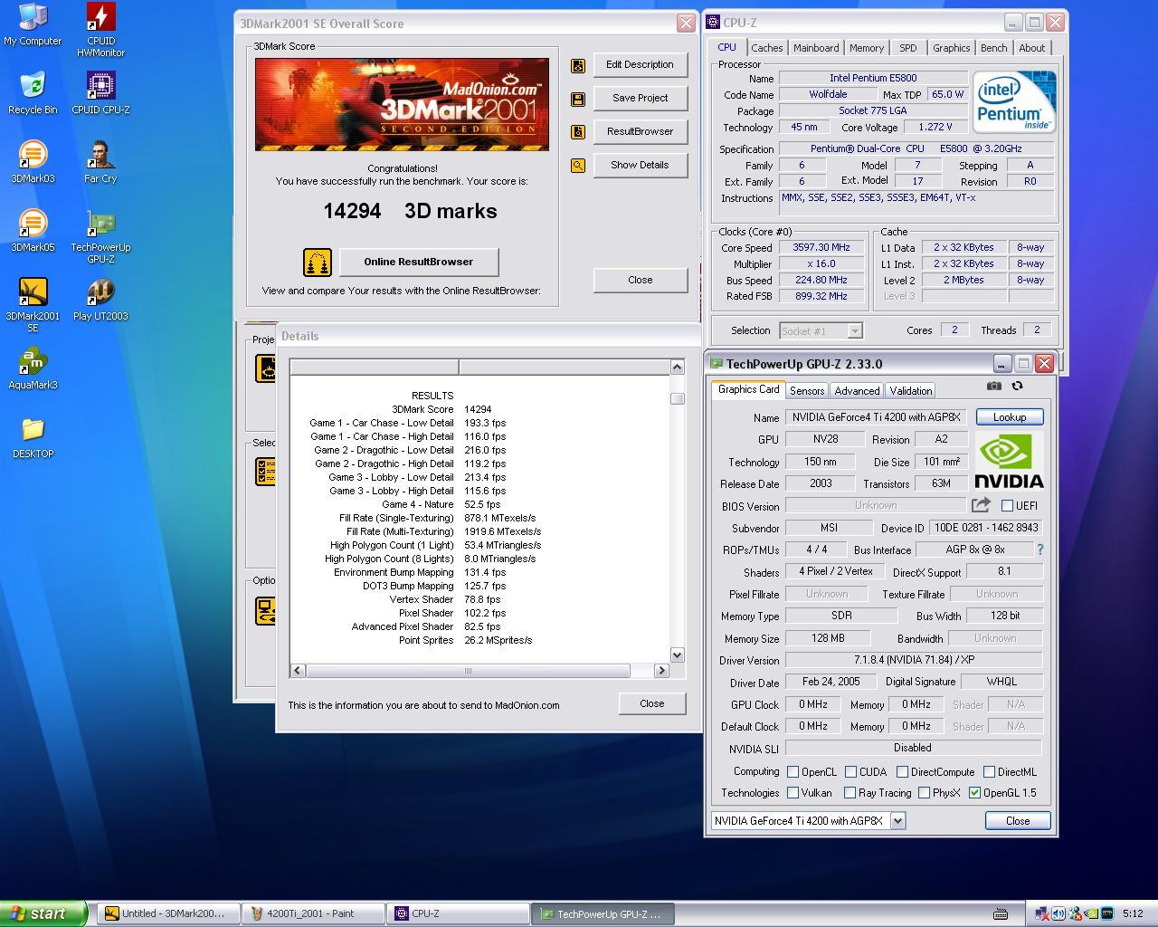Switch to the Mainboard tab in CPU-Z
Screen dimensions: 1158x927
[816, 48]
